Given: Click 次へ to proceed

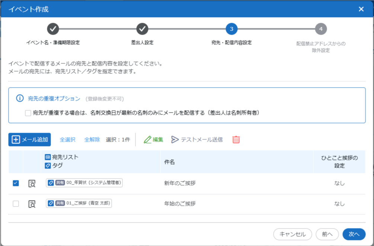Looking at the screenshot, I should point(354,234).
